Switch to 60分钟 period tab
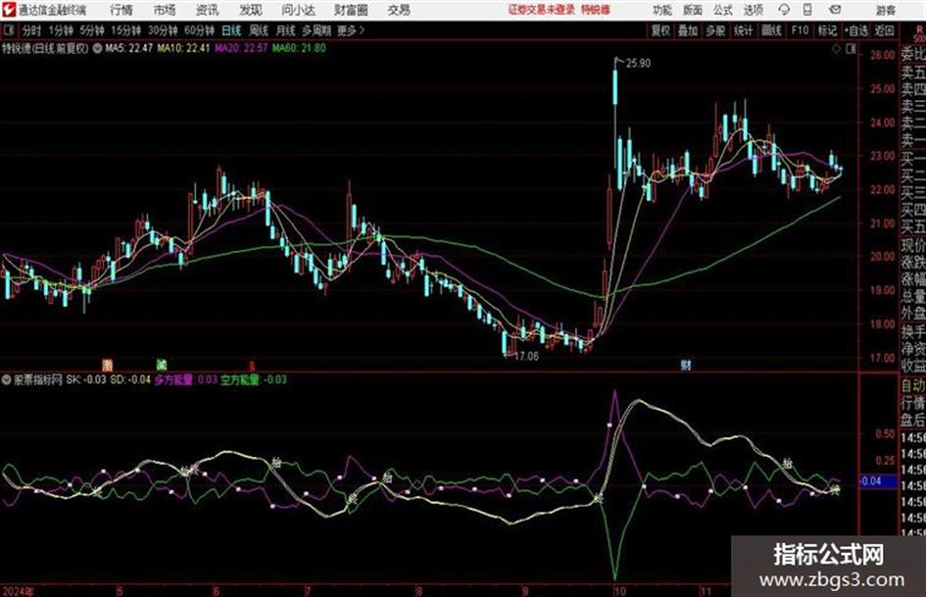926x597 pixels. click(199, 30)
